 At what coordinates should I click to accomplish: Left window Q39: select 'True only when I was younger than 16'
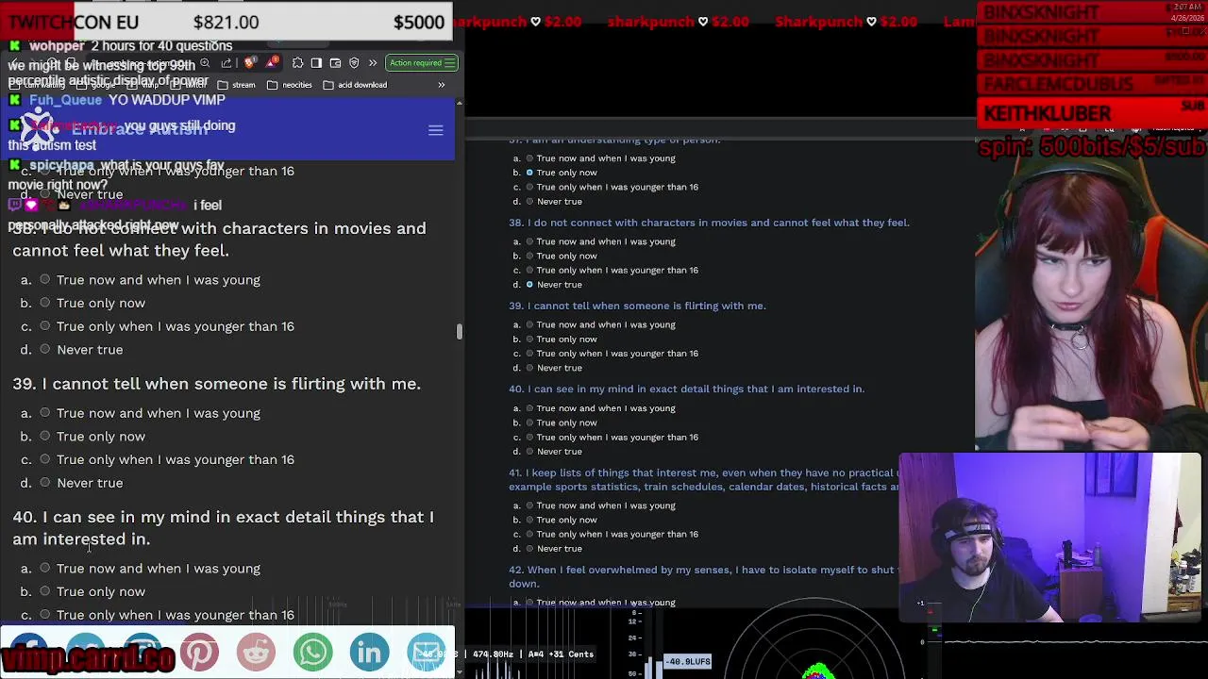pyautogui.click(x=44, y=459)
